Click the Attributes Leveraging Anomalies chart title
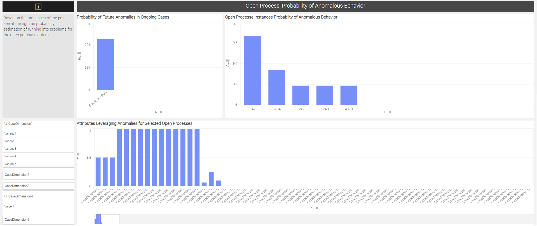This screenshot has height=226, width=537. [135, 123]
